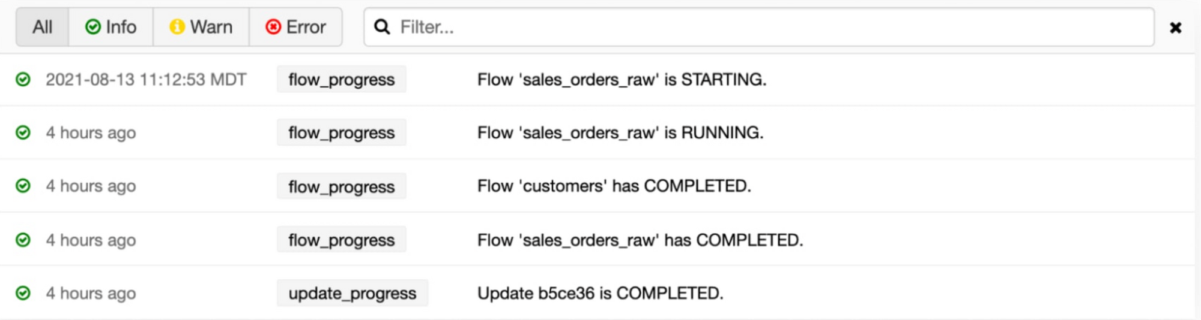Show all event levels with All

click(42, 27)
